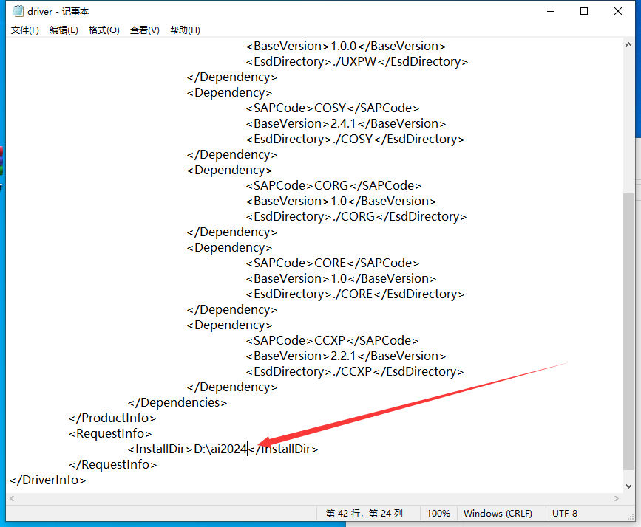Open the 格式(O) menu
This screenshot has height=527, width=641.
104,30
